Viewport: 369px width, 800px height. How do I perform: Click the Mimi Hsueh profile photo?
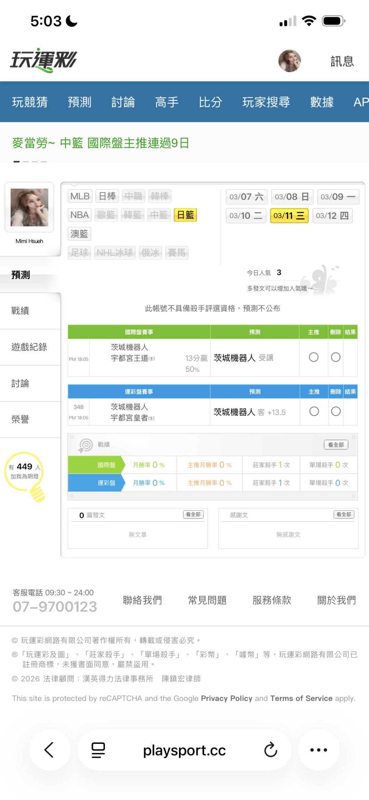click(29, 207)
